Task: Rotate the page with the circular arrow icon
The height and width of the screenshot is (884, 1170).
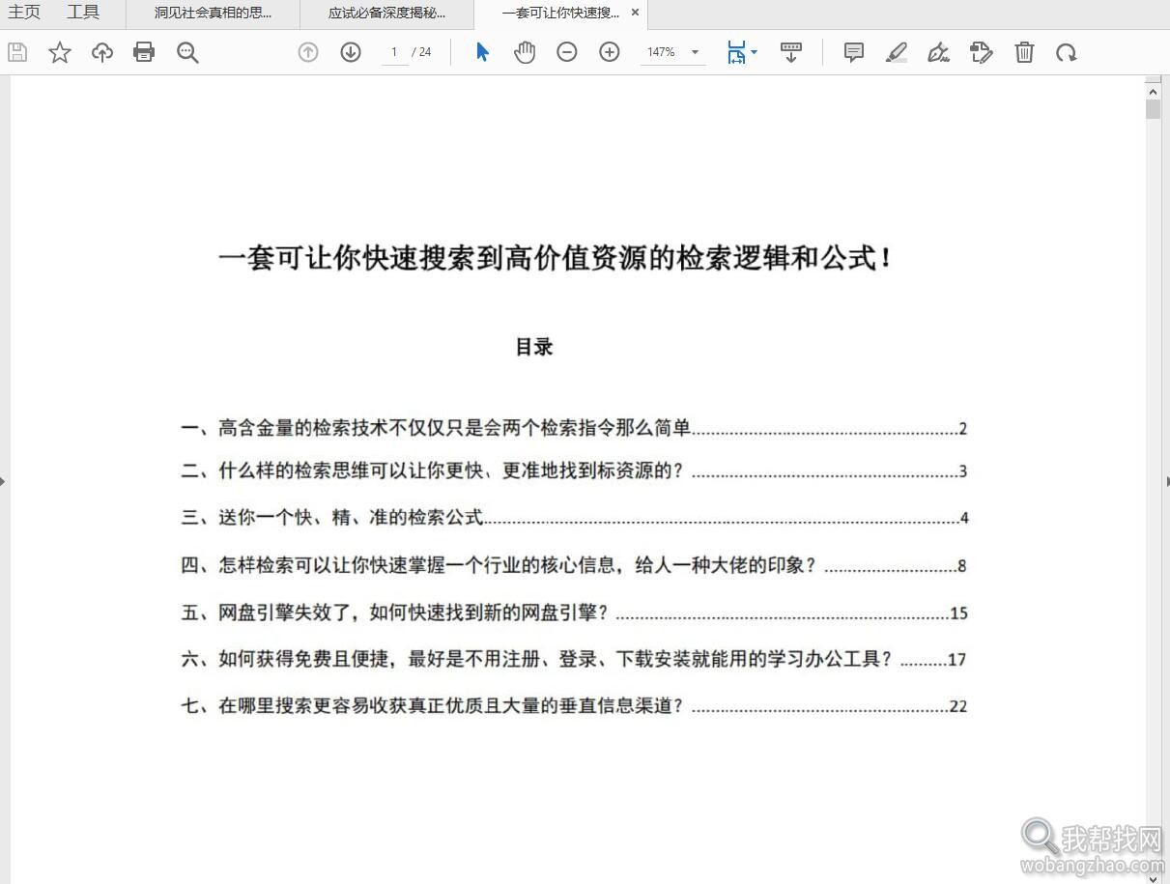Action: click(x=1067, y=52)
